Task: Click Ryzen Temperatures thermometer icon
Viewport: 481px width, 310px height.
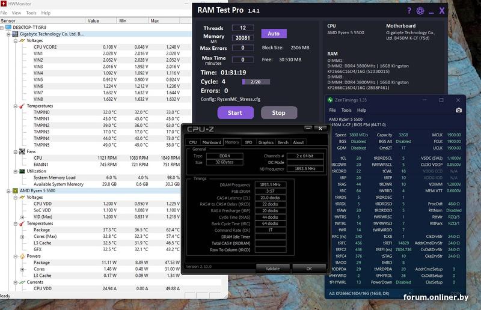Action: coord(22,223)
